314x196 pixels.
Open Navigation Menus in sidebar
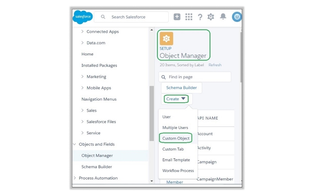coord(99,99)
